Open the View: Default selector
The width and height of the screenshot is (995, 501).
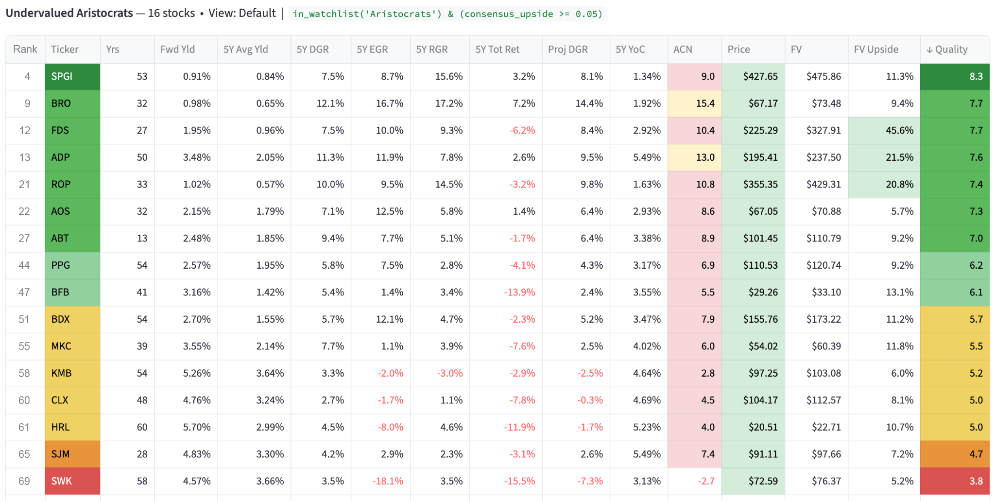click(241, 14)
